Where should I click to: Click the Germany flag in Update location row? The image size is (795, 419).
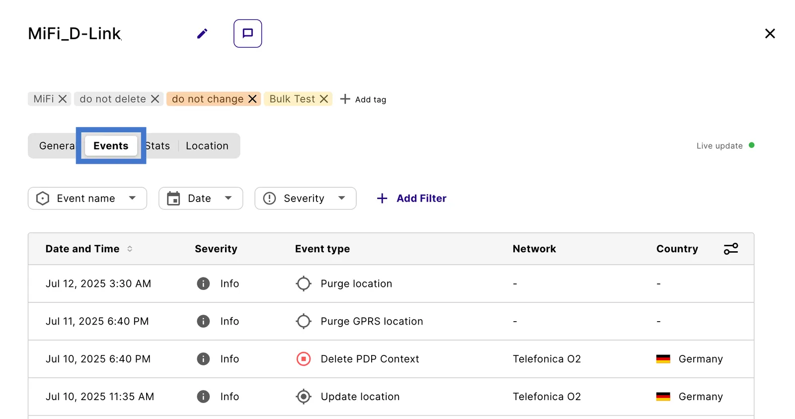[663, 397]
